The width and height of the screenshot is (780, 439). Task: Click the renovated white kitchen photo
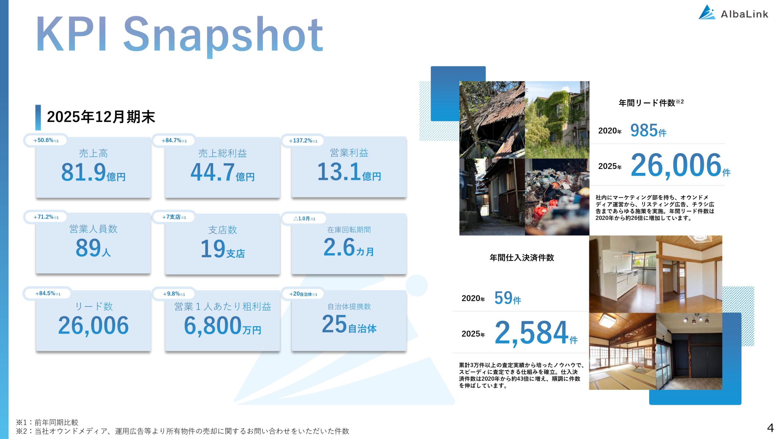coord(622,274)
